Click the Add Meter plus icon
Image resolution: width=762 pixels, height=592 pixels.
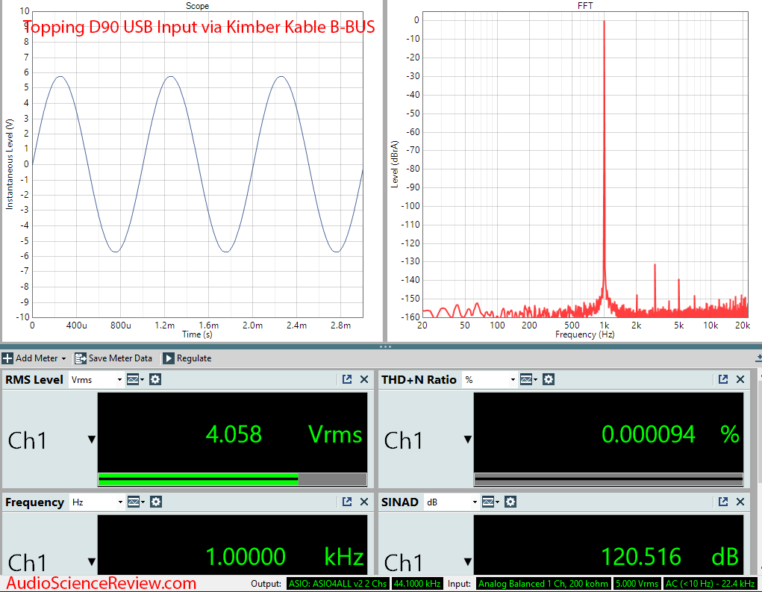7,358
